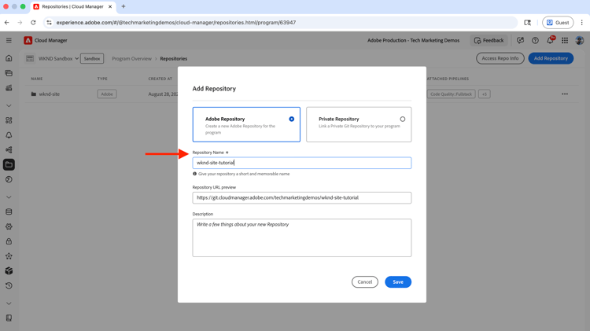Open the settings gear-like icon in sidebar
The image size is (590, 331).
tap(9, 226)
